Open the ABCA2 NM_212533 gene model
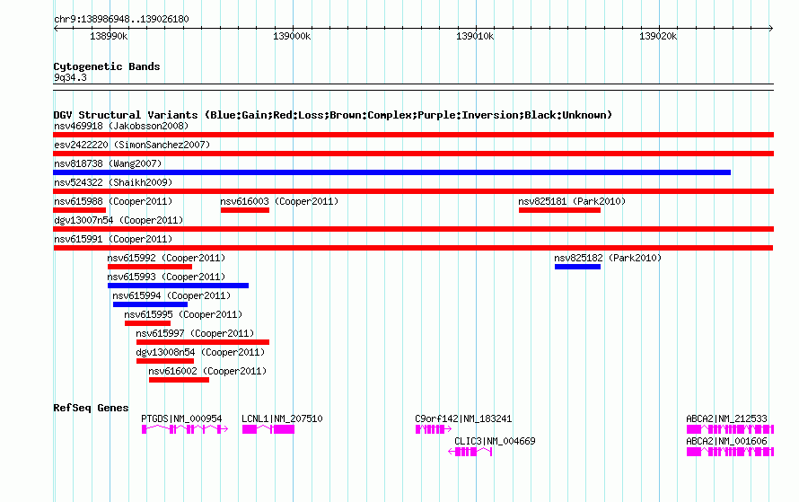 (x=730, y=429)
